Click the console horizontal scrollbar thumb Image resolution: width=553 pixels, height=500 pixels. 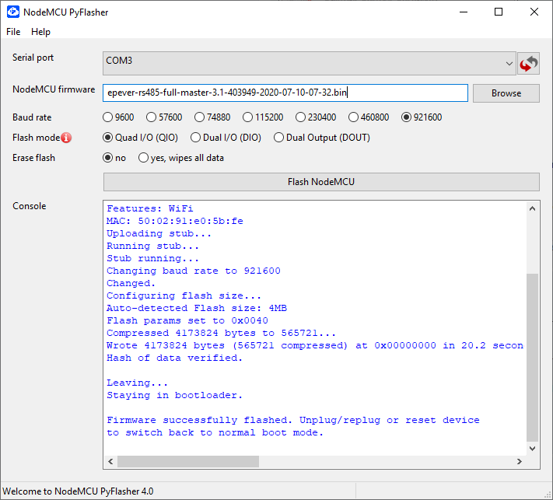(188, 461)
